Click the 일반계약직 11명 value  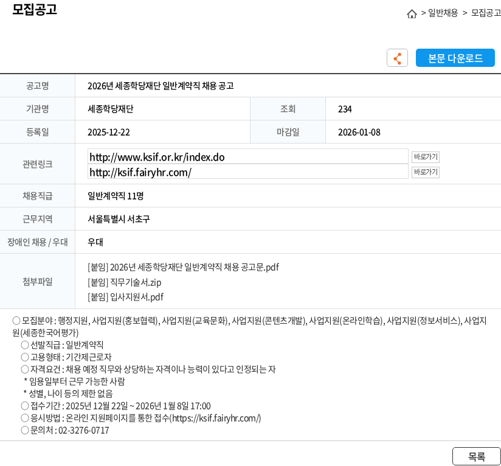click(x=116, y=196)
